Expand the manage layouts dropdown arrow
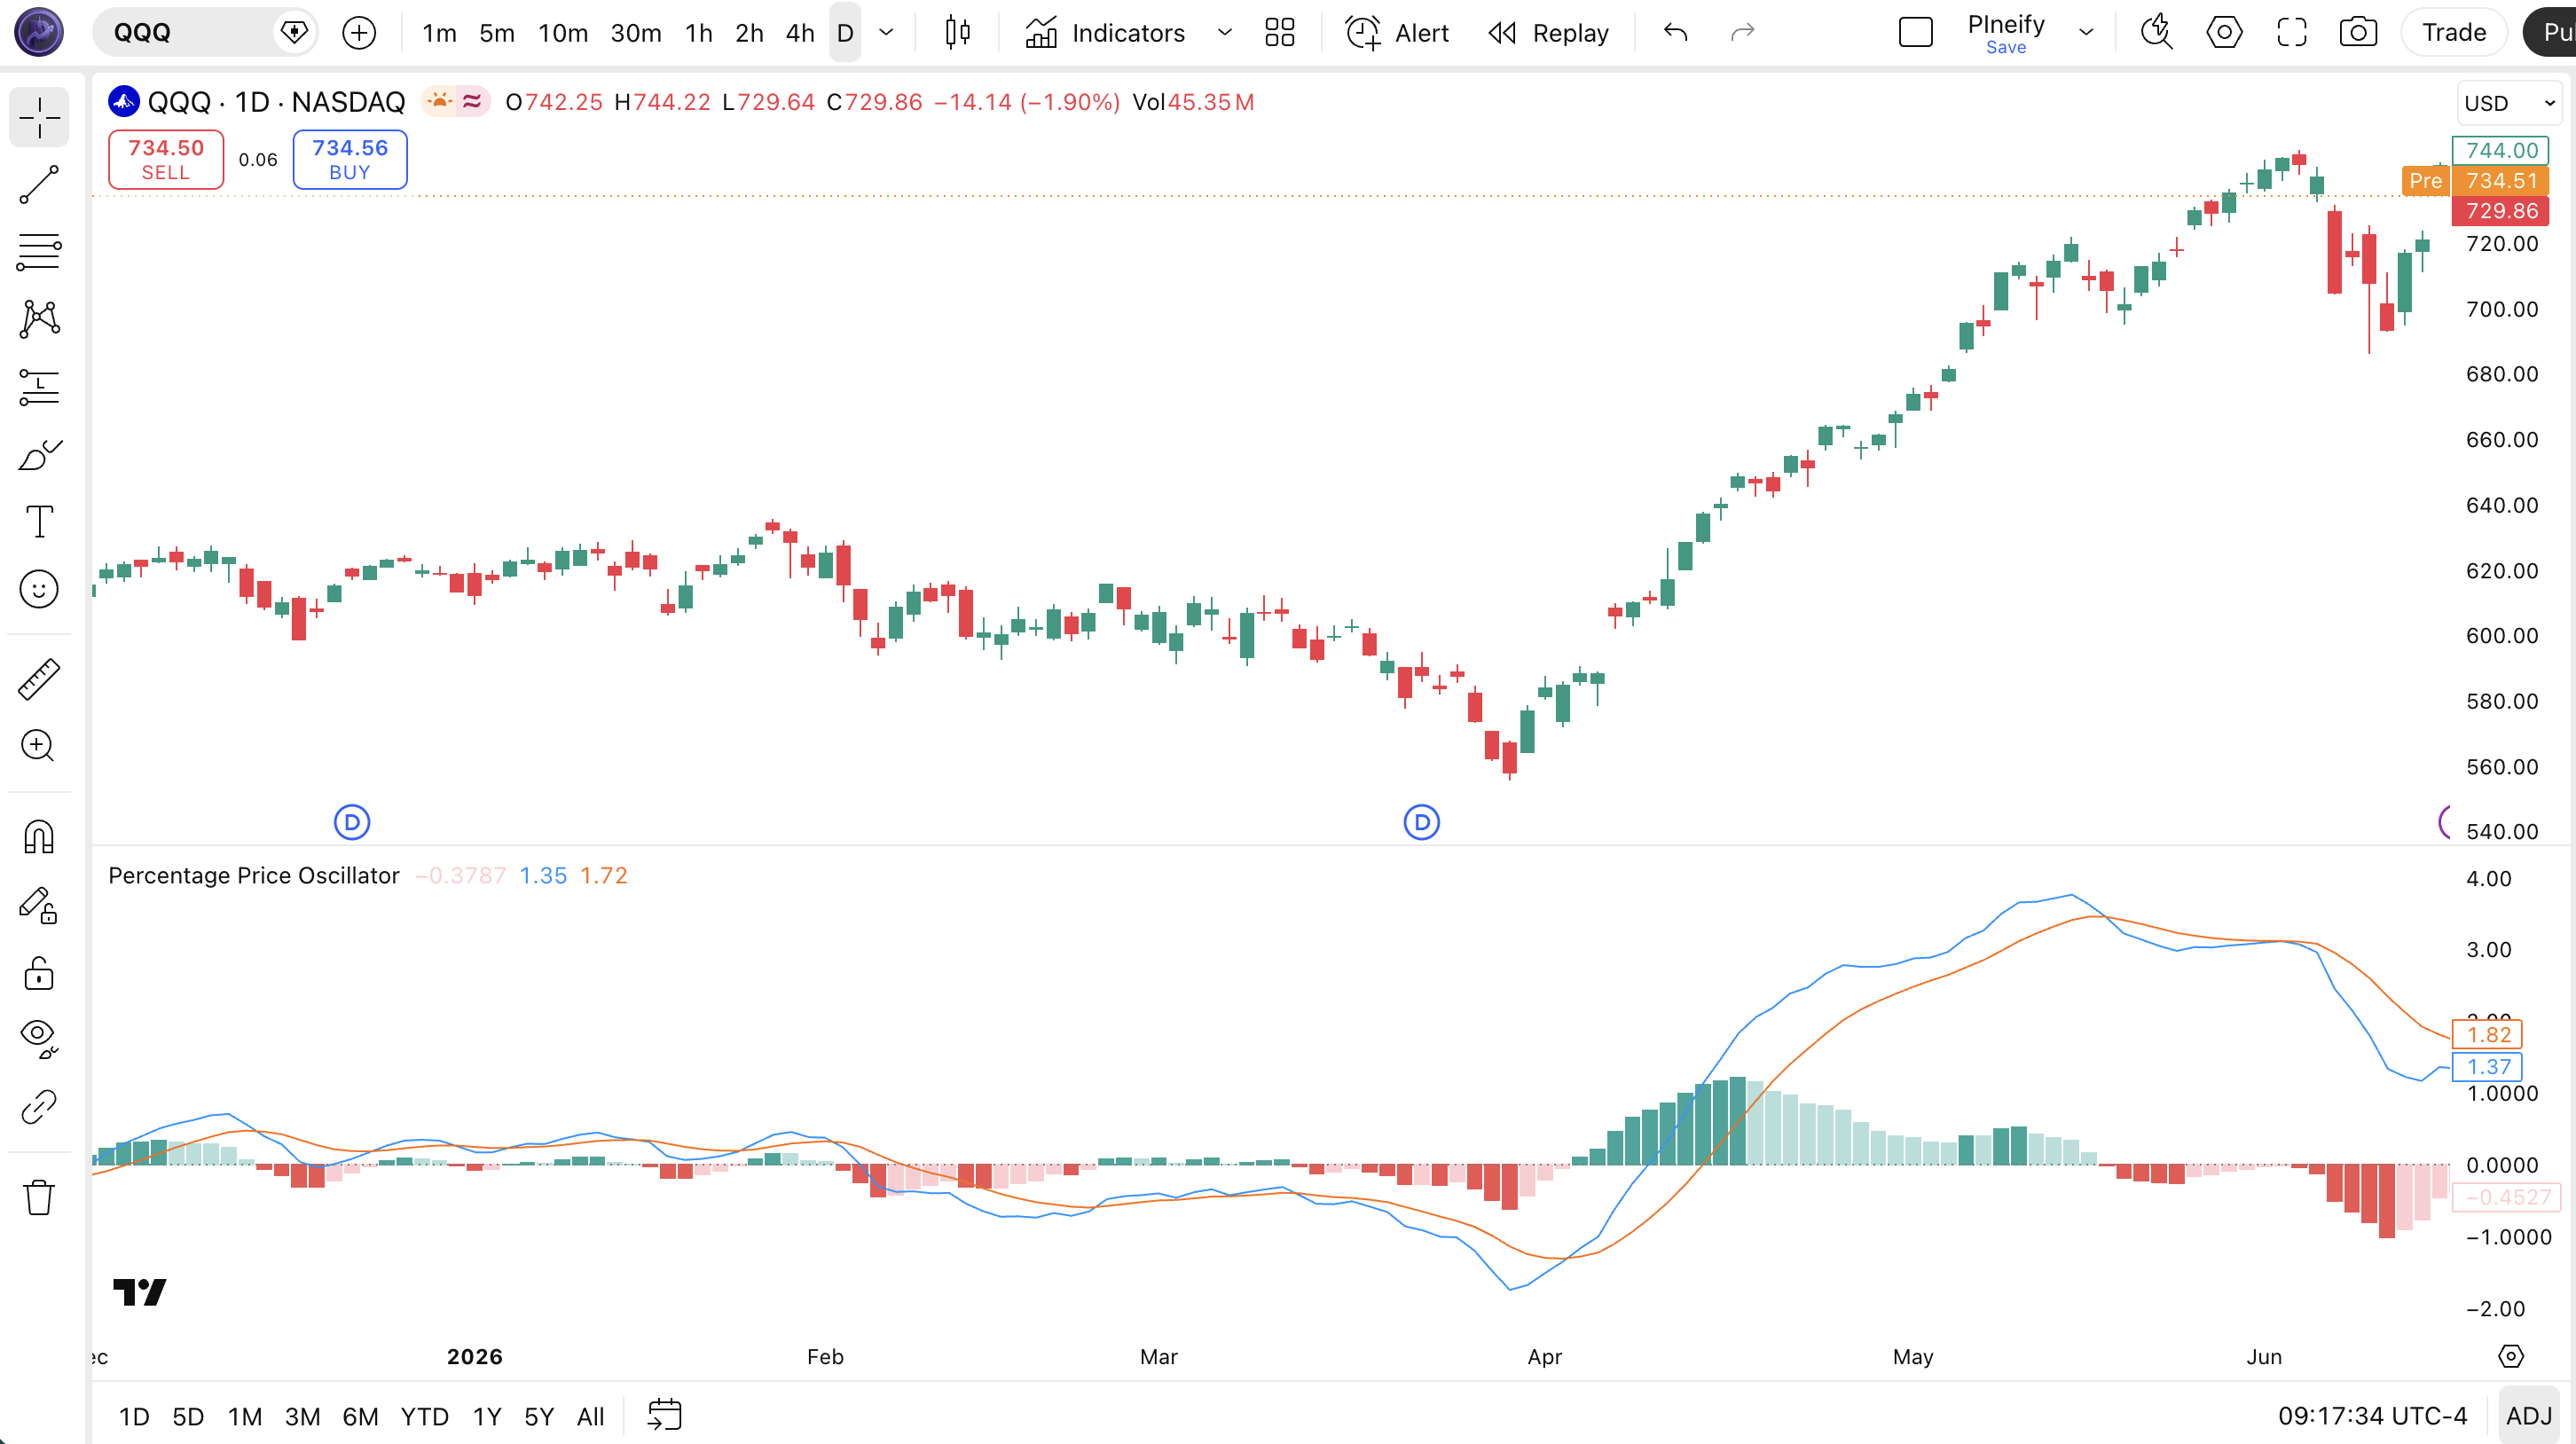Image resolution: width=2576 pixels, height=1444 pixels. click(2085, 33)
